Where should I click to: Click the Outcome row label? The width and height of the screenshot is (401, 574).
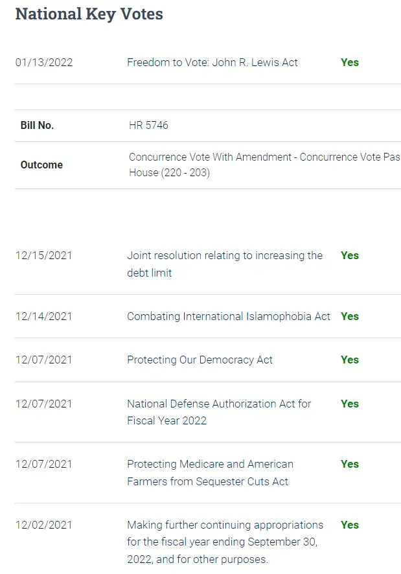click(x=41, y=165)
